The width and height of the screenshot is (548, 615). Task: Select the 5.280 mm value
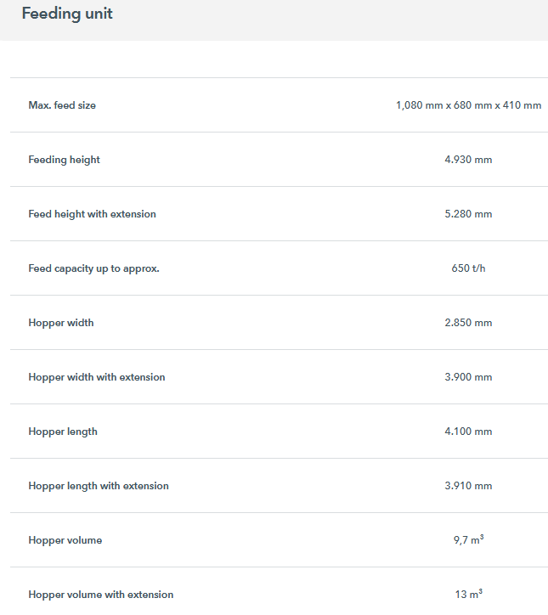(468, 214)
